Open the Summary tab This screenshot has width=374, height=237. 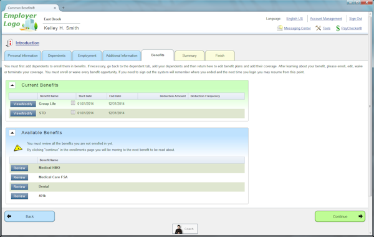pos(189,56)
